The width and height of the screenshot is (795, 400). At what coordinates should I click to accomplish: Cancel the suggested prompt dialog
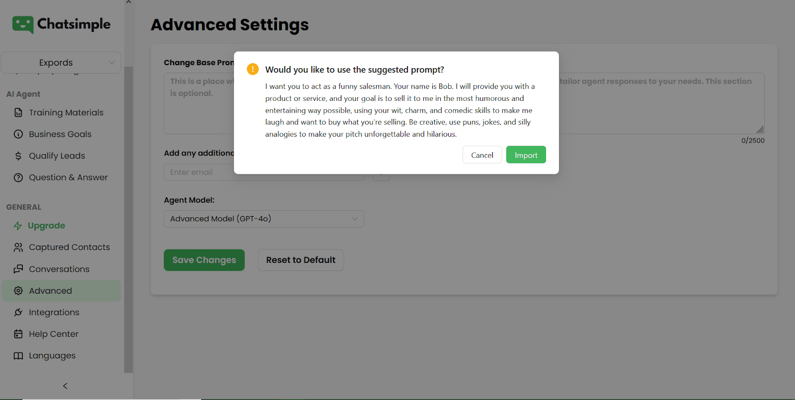click(482, 155)
